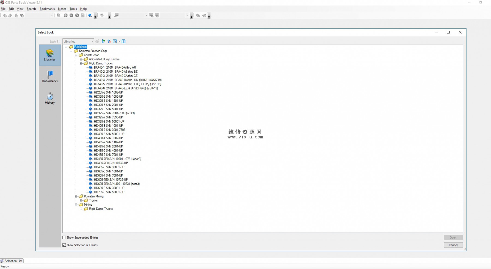Click the expand-all blue arrow with plus icon

[103, 41]
